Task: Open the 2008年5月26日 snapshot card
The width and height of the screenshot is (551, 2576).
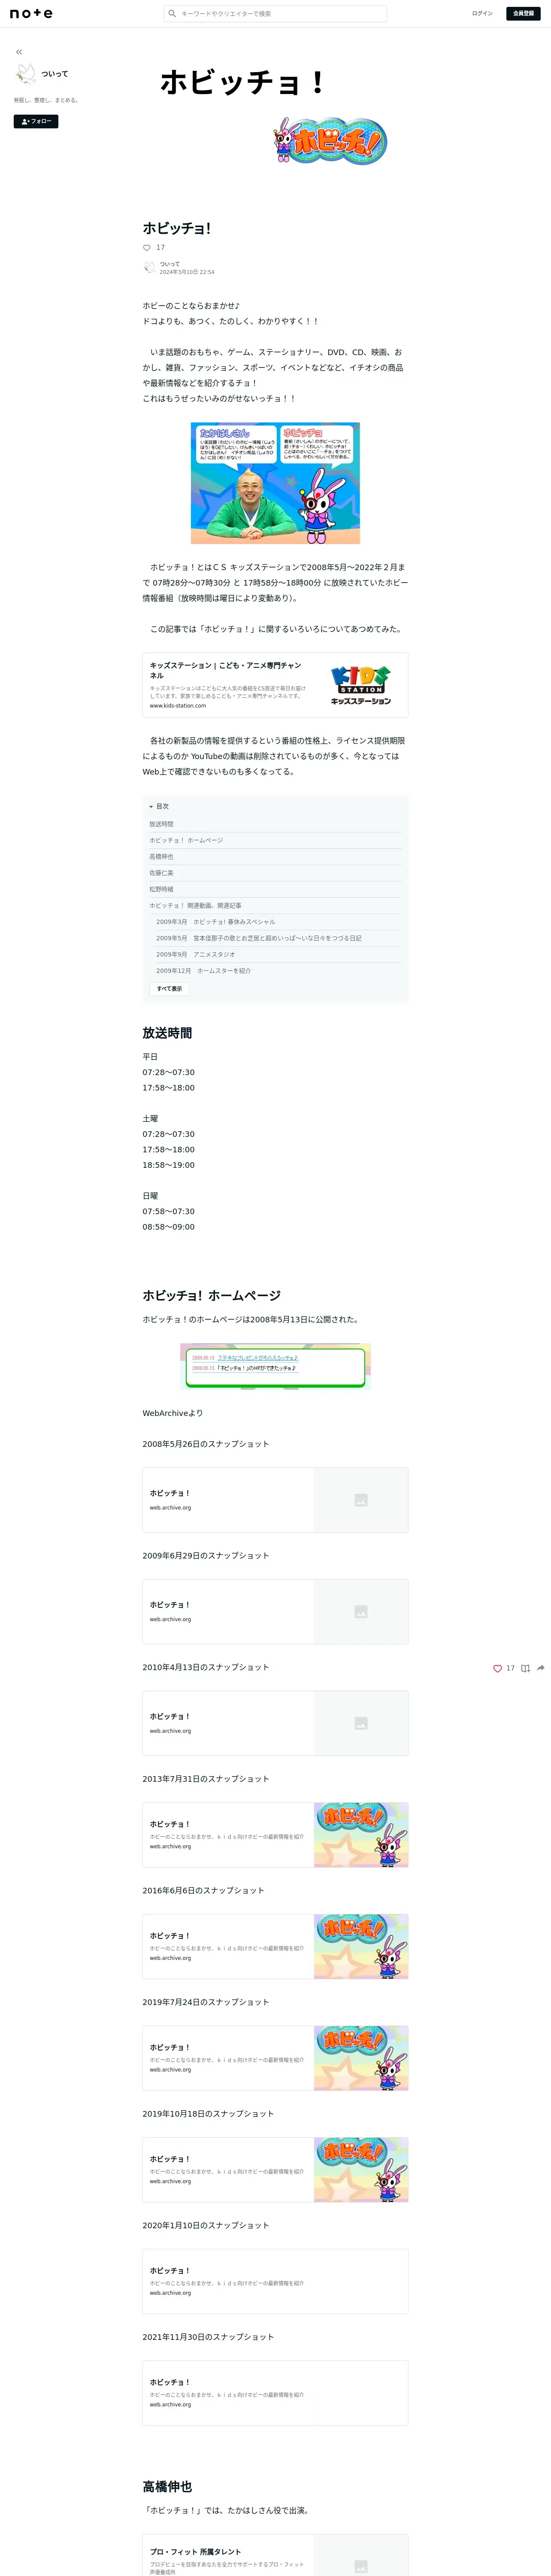Action: click(275, 1500)
